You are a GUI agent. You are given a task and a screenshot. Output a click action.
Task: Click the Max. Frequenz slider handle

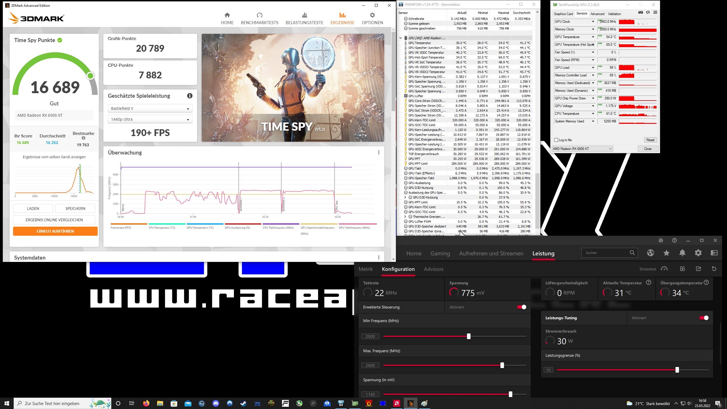(x=502, y=365)
